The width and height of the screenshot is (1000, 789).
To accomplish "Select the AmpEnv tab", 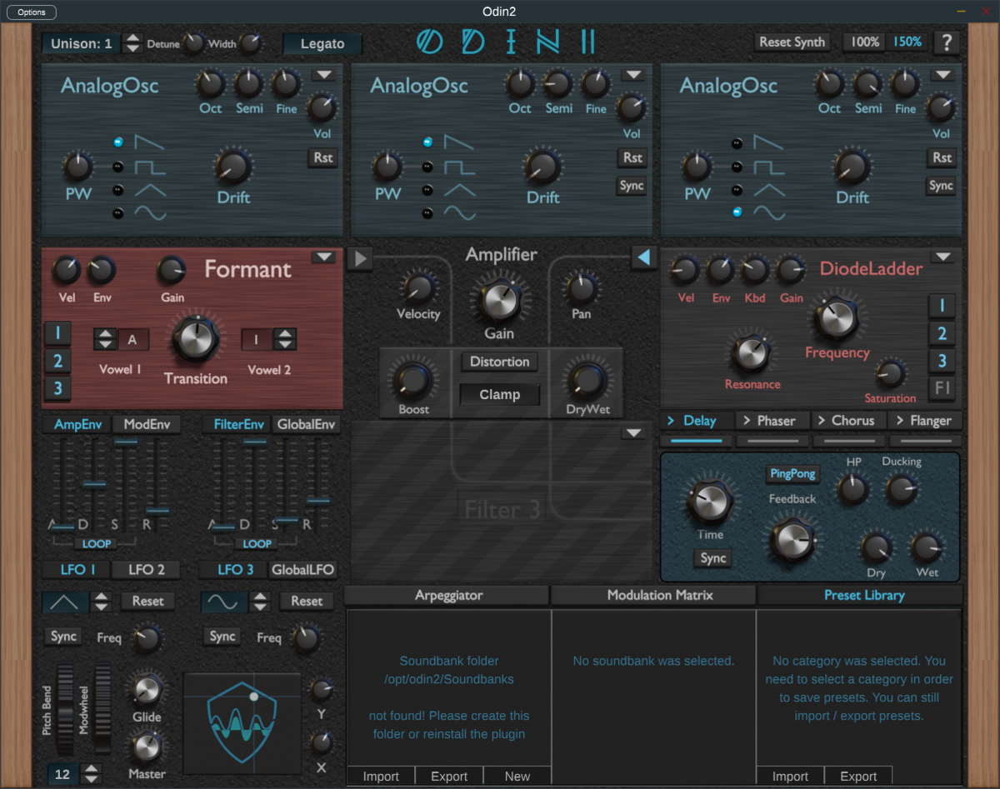I will (x=77, y=424).
